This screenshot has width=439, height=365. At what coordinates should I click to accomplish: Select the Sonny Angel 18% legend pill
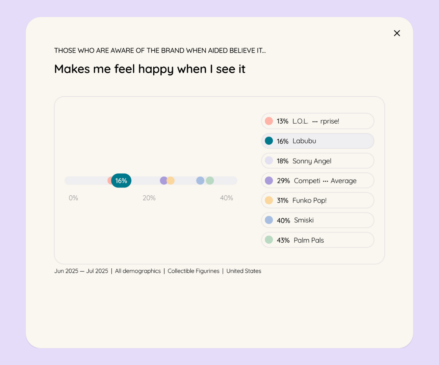[318, 161]
